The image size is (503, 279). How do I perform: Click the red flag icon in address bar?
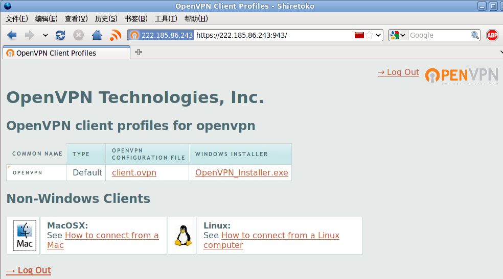pyautogui.click(x=359, y=35)
